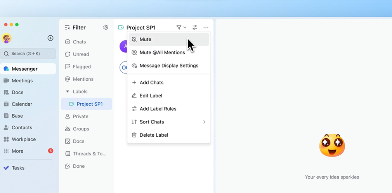Click the Search input field
The height and width of the screenshot is (193, 392).
[28, 54]
